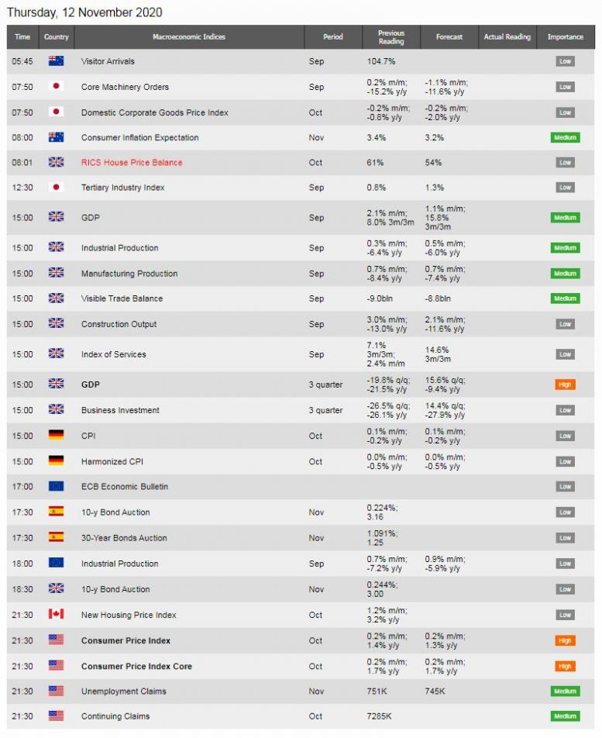Click the Germany flag beside Harmonized CPI
602x738 pixels.
56,460
